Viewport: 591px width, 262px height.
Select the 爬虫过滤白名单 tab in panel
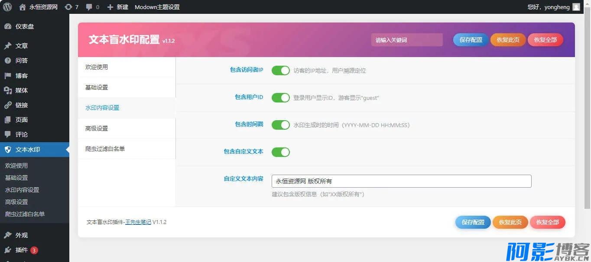click(105, 149)
